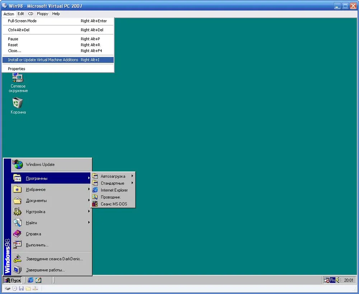Open Сеанс MS-DOS from programs list
Viewport: 359px width, 294px height.
click(x=113, y=204)
